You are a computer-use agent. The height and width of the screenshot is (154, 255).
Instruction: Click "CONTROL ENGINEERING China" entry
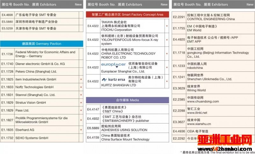[211, 19]
